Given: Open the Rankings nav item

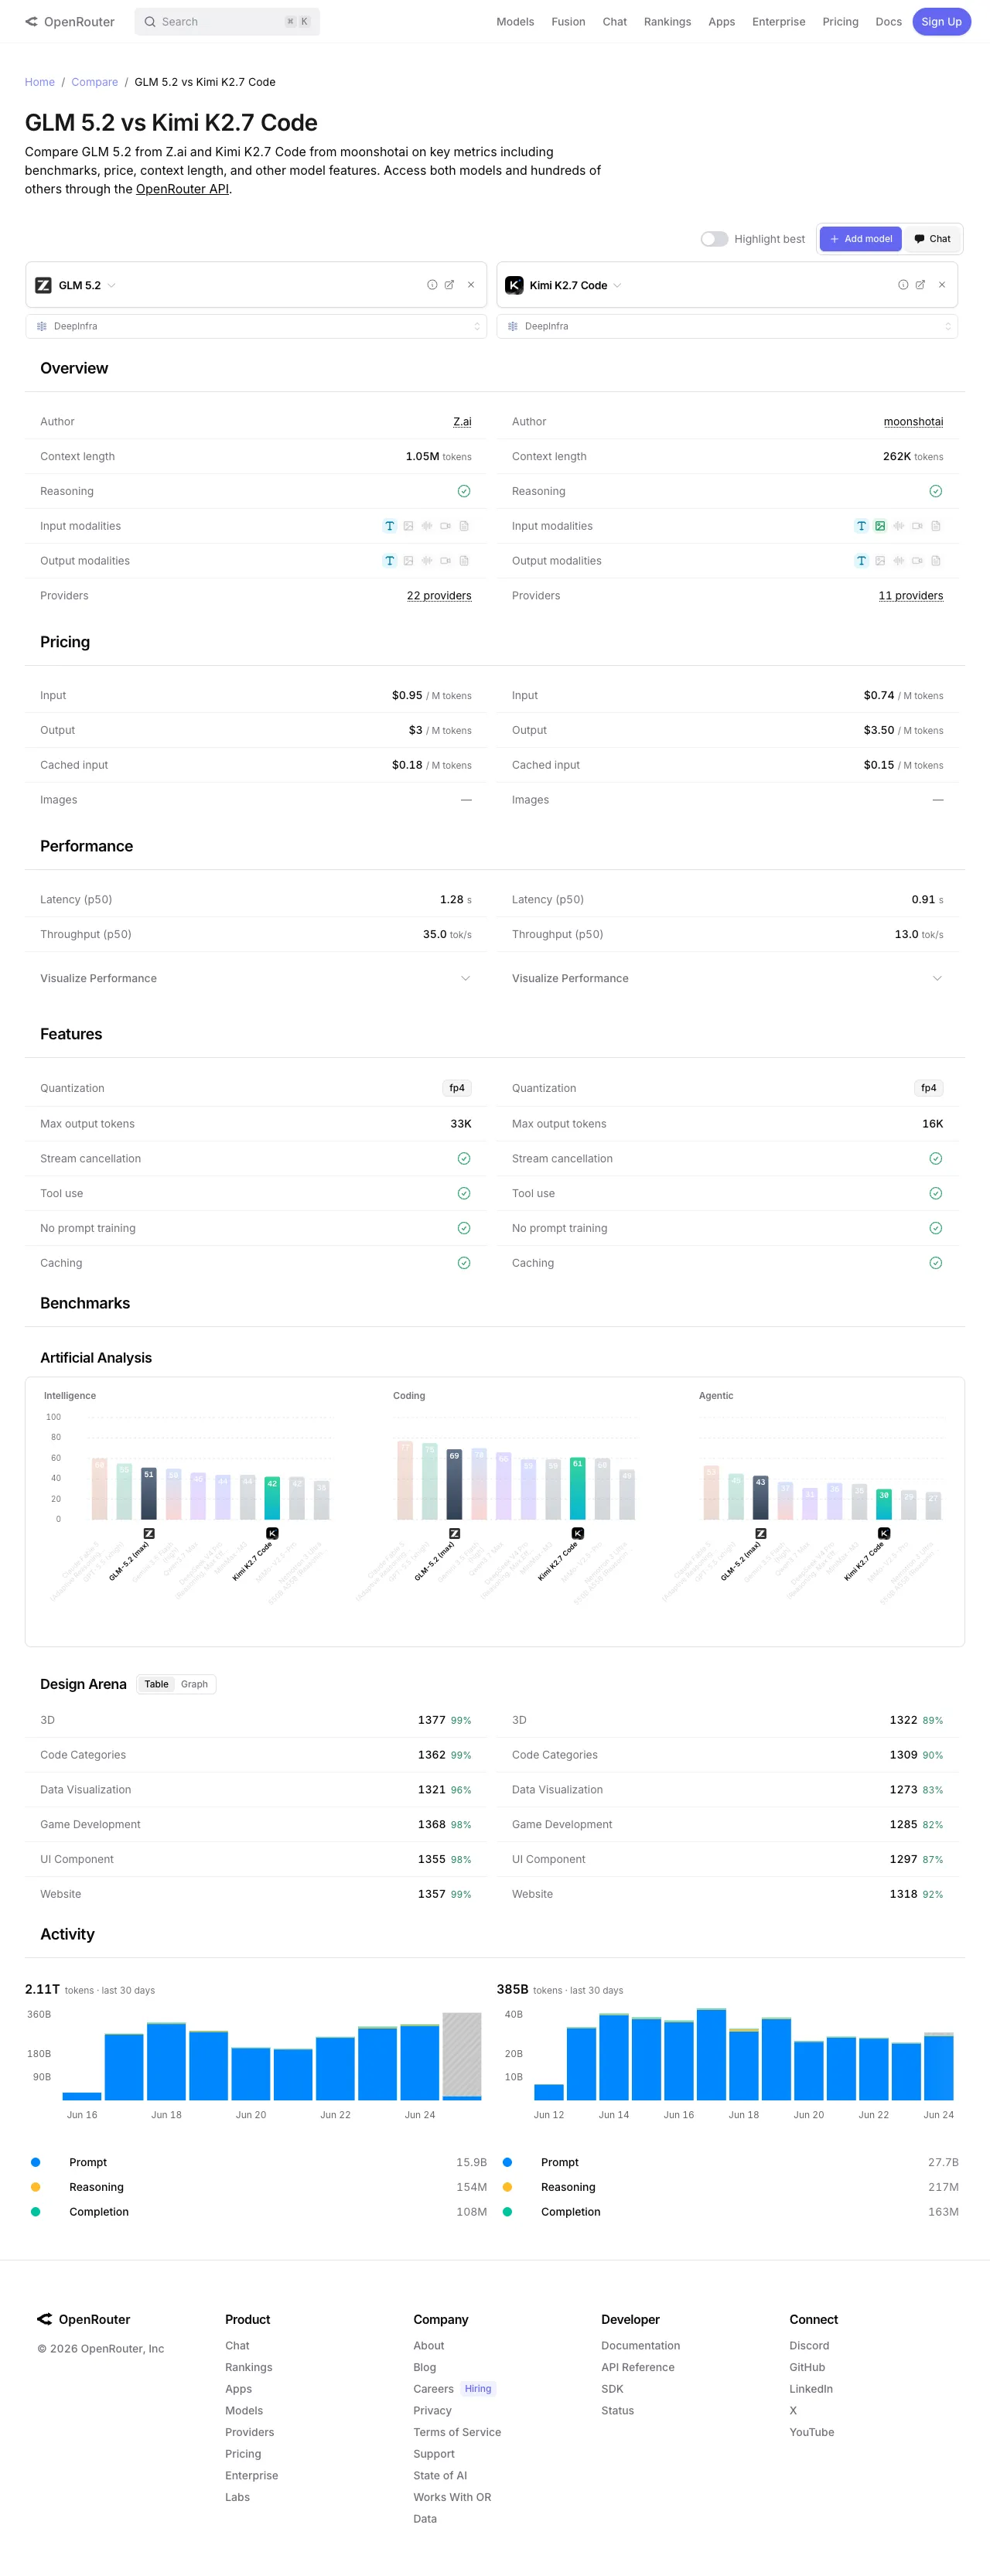Looking at the screenshot, I should (x=667, y=22).
